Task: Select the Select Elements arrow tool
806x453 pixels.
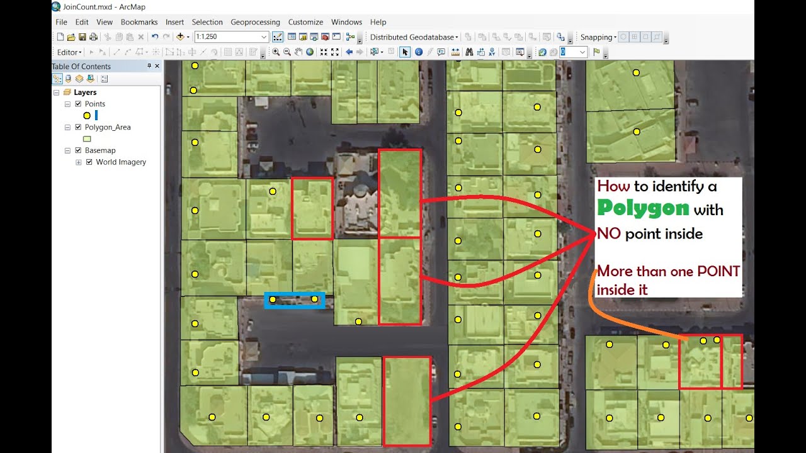Action: point(405,52)
